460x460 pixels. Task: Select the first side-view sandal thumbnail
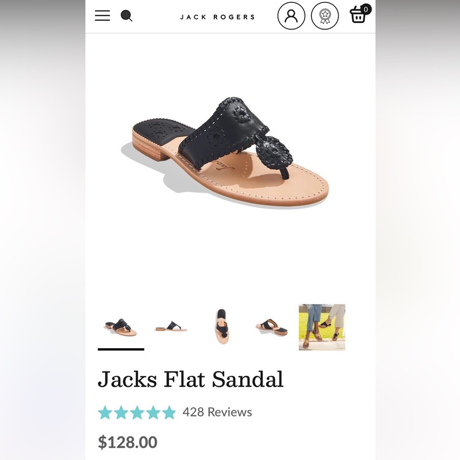coord(121,328)
